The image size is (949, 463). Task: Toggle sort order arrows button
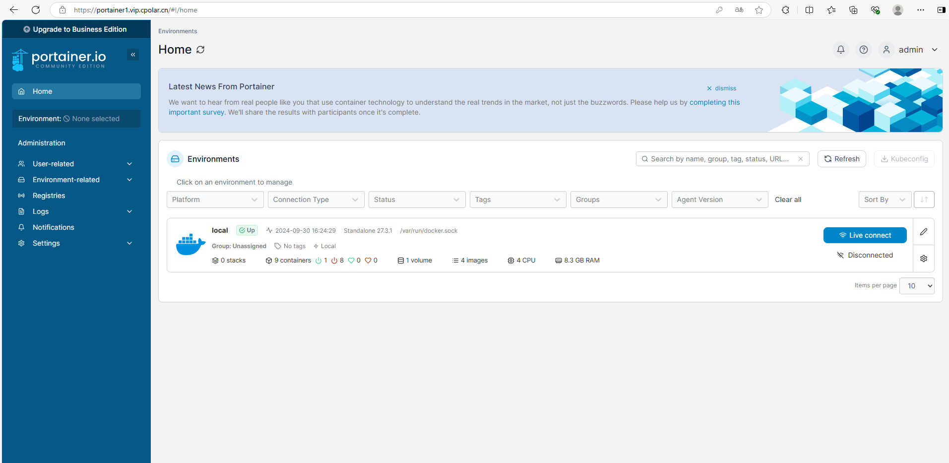(x=924, y=199)
